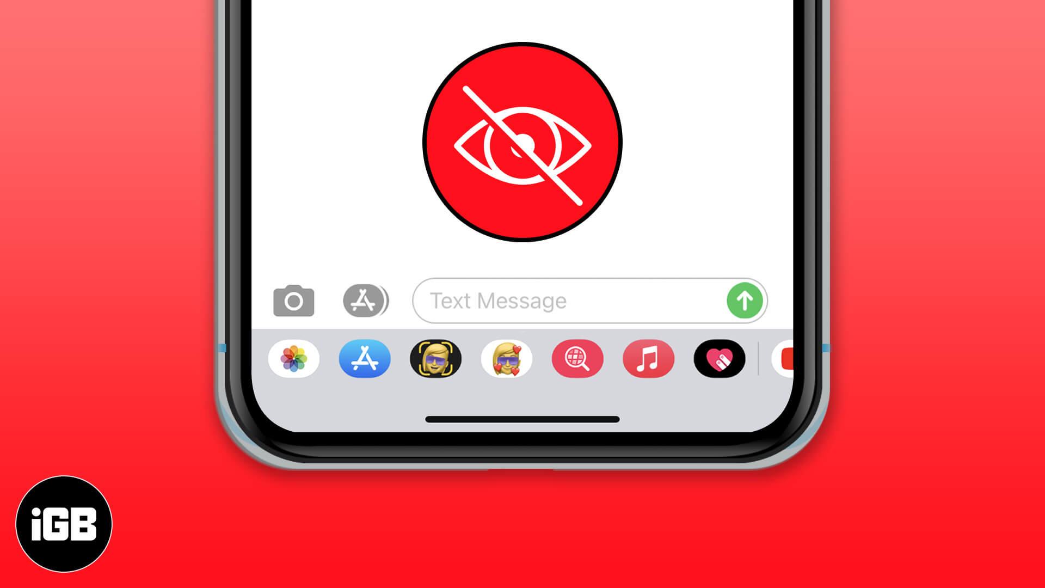Viewport: 1045px width, 588px height.
Task: Access the iMessage app drawer menu
Action: pos(365,300)
